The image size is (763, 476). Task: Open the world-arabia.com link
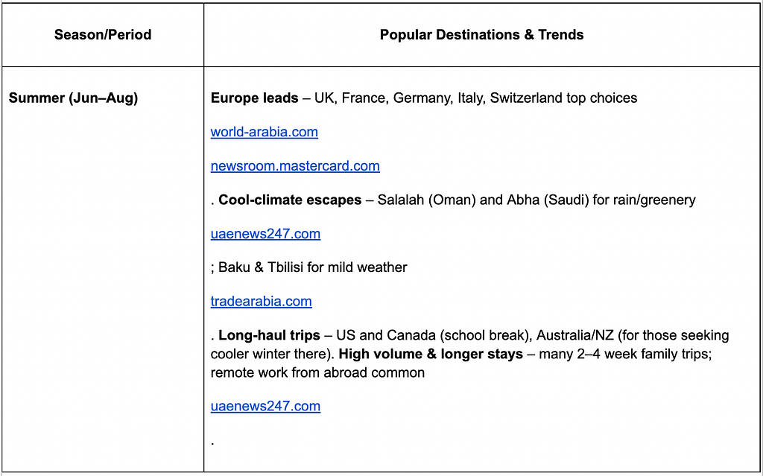point(265,132)
